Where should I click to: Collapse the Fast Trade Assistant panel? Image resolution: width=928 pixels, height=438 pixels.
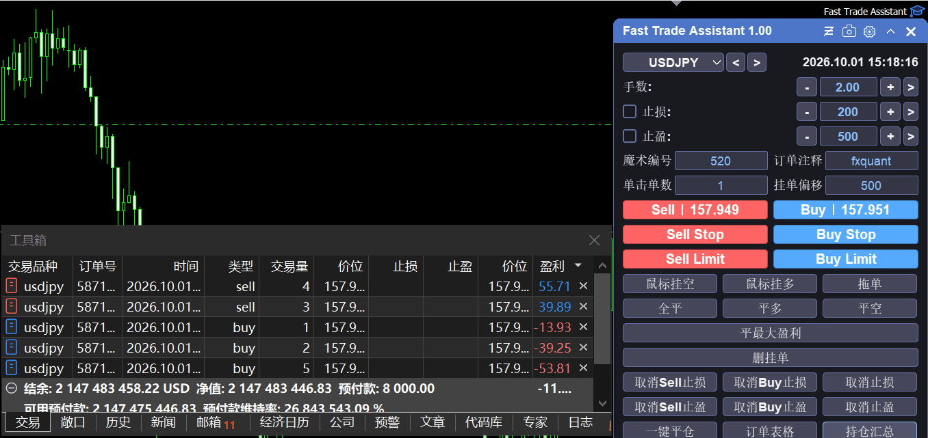tap(890, 31)
